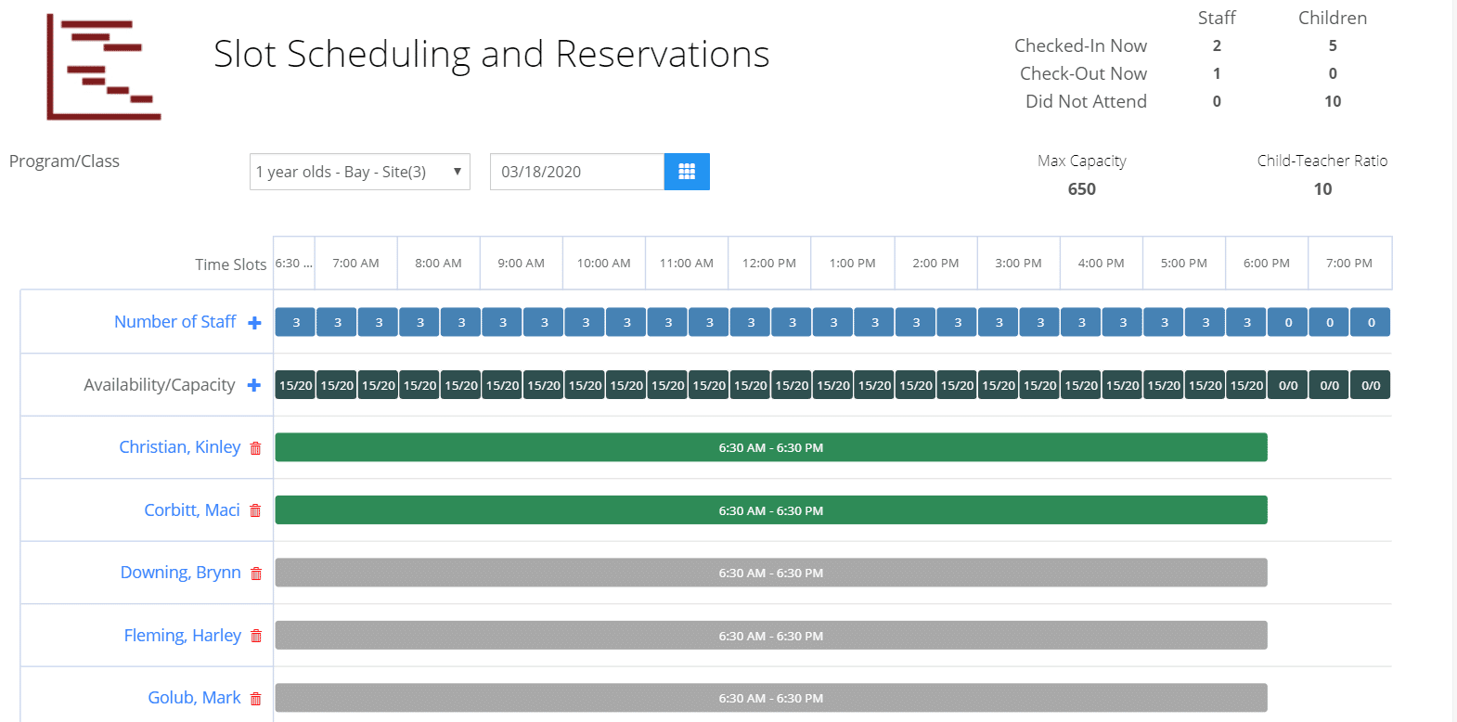Select the 7:00 PM time slot header

point(1348,264)
